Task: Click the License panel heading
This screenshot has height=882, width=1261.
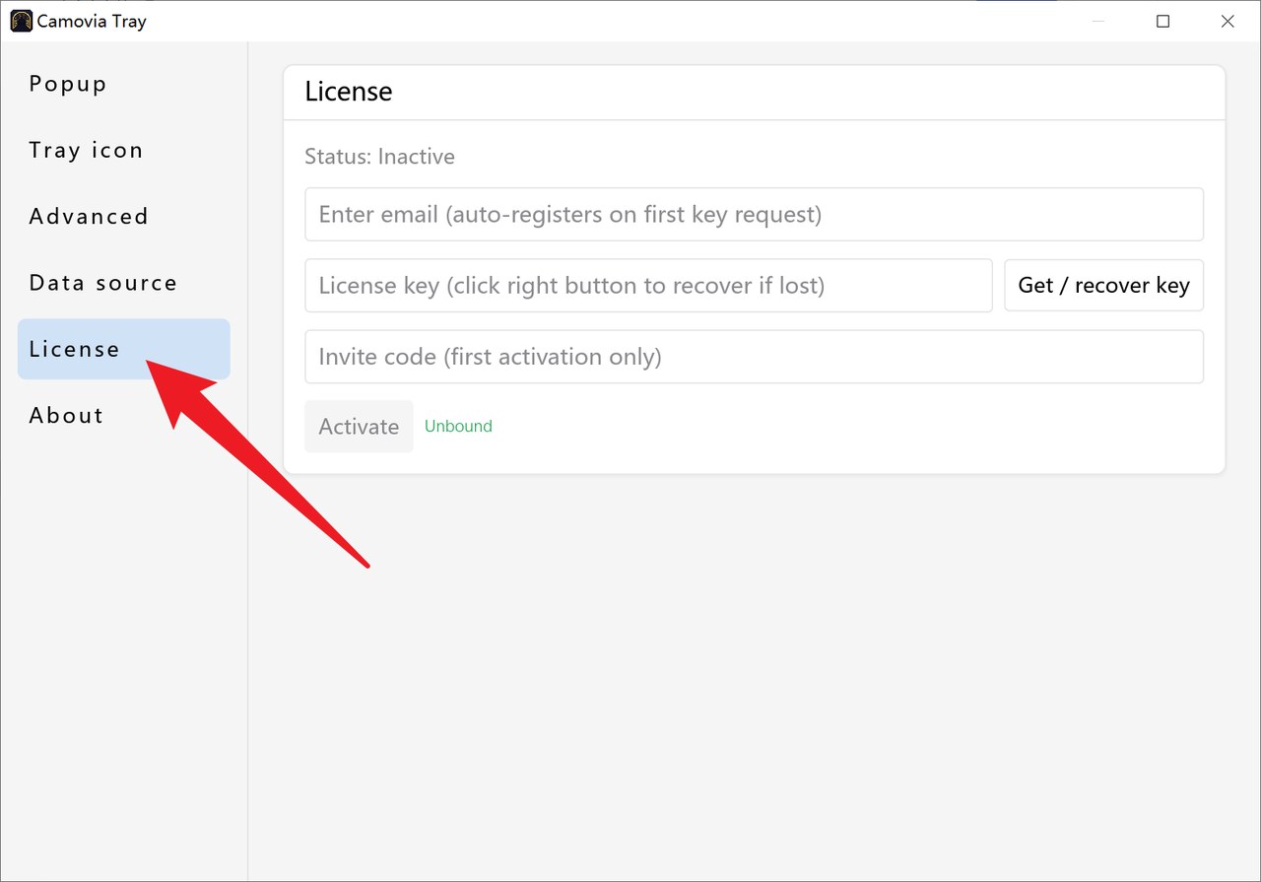Action: coord(349,92)
